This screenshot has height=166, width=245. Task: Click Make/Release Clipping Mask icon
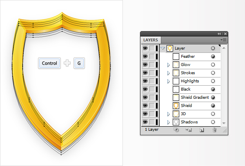176,130
